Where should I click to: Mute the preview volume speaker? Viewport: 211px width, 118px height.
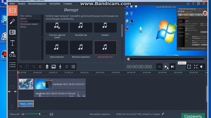(202, 67)
